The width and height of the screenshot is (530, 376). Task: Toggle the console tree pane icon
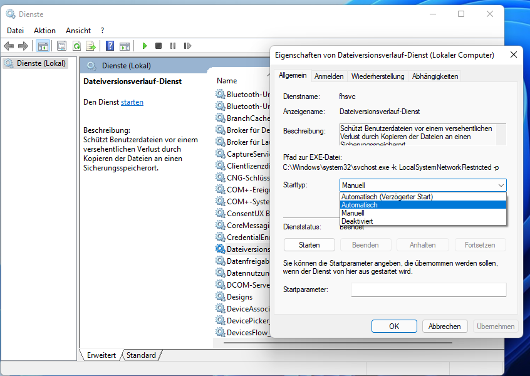coord(43,46)
